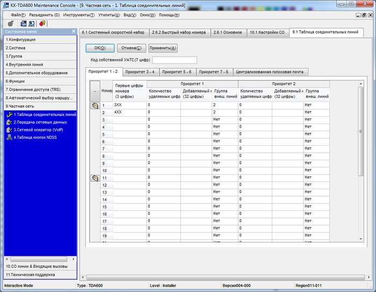Open the Передача сетевых данных sidebar item
This screenshot has height=292, width=376.
click(x=39, y=122)
